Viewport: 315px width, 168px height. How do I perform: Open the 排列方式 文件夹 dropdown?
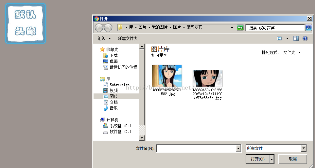pyautogui.click(x=292, y=53)
